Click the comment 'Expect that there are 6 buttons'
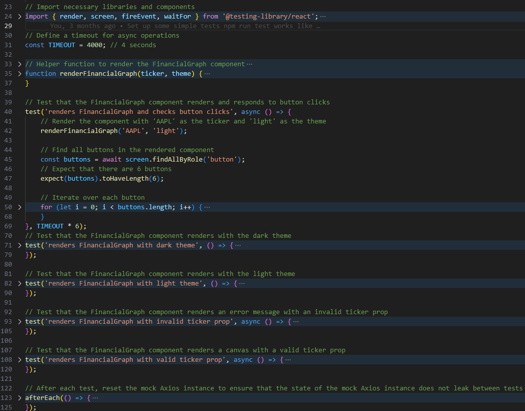525x411 pixels. point(106,169)
